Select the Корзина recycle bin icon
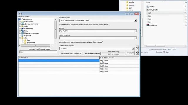The image size is (188, 105). (22, 36)
